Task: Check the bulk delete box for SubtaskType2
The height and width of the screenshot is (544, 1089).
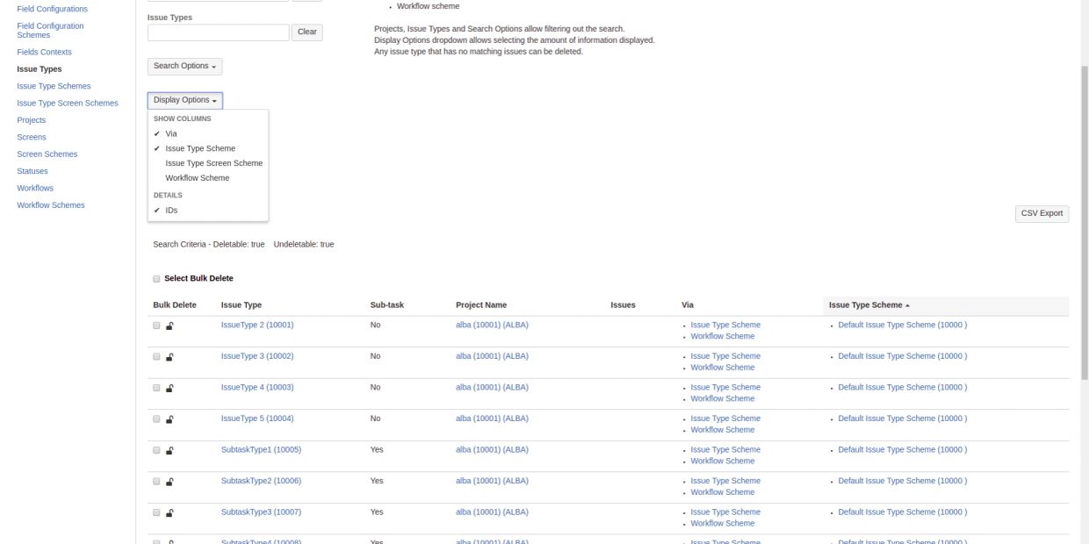Action: tap(156, 482)
